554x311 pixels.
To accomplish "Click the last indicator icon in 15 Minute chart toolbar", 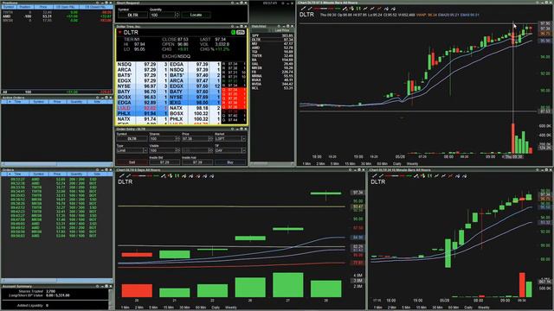I will pyautogui.click(x=464, y=175).
